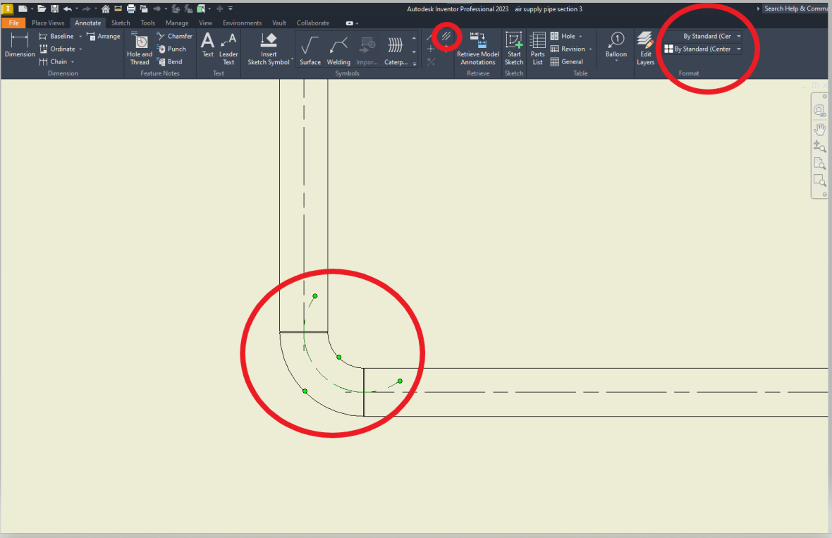Switch to the Tools tab

click(148, 23)
